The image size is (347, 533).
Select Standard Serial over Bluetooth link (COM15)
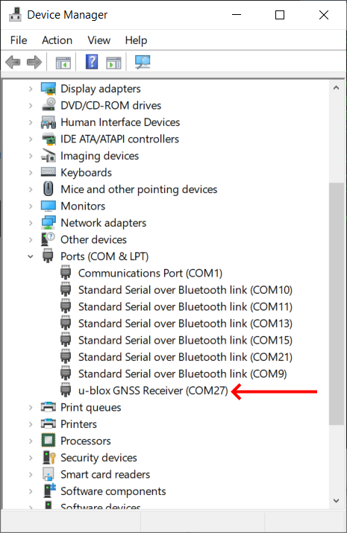185,340
